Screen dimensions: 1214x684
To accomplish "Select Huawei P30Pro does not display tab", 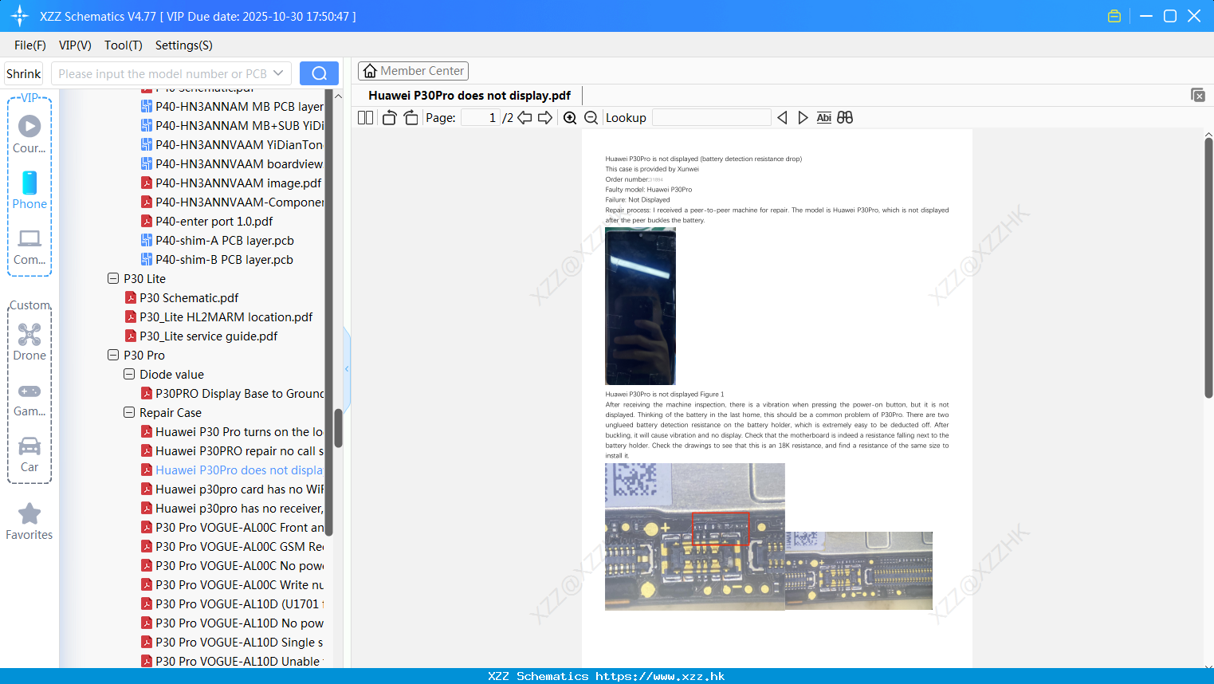I will pos(469,95).
